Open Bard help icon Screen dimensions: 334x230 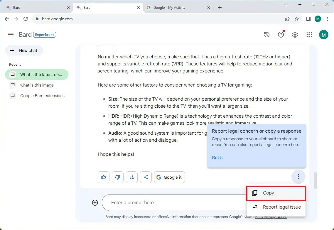pyautogui.click(x=281, y=34)
